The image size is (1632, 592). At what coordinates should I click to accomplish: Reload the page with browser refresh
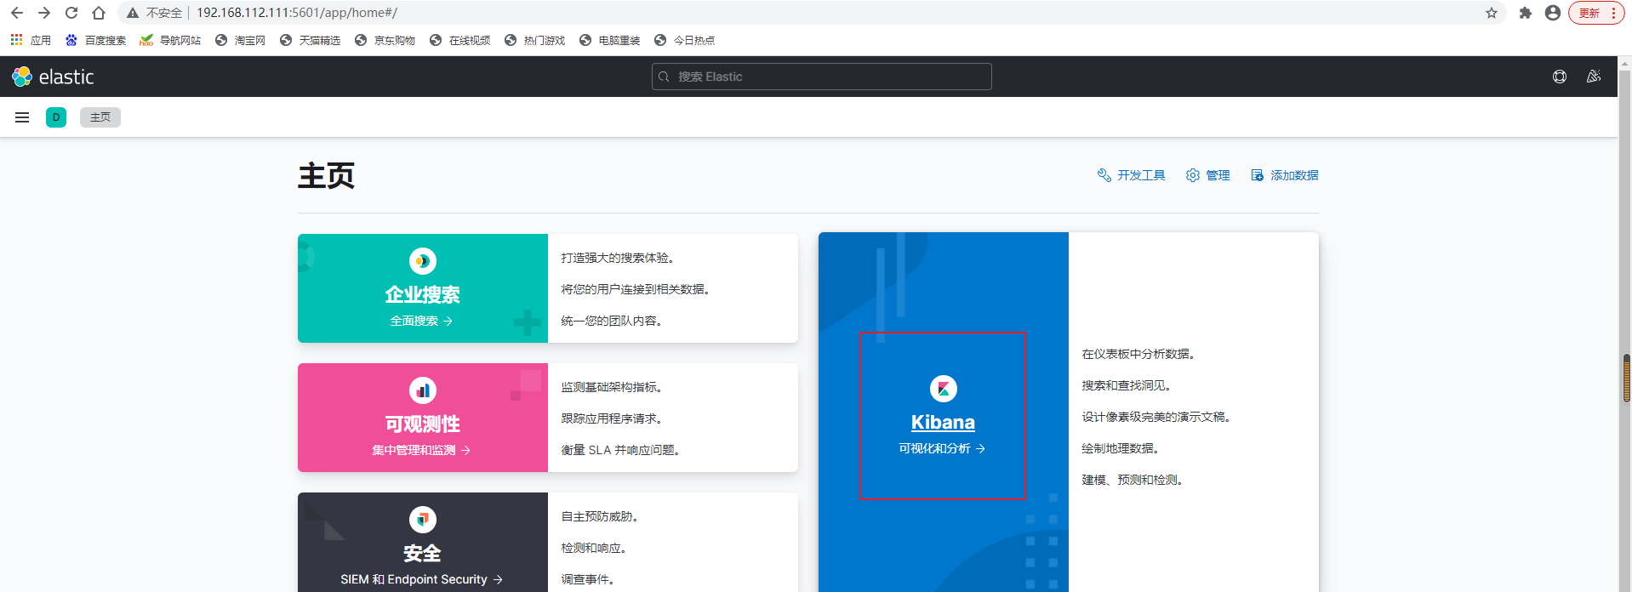tap(71, 13)
